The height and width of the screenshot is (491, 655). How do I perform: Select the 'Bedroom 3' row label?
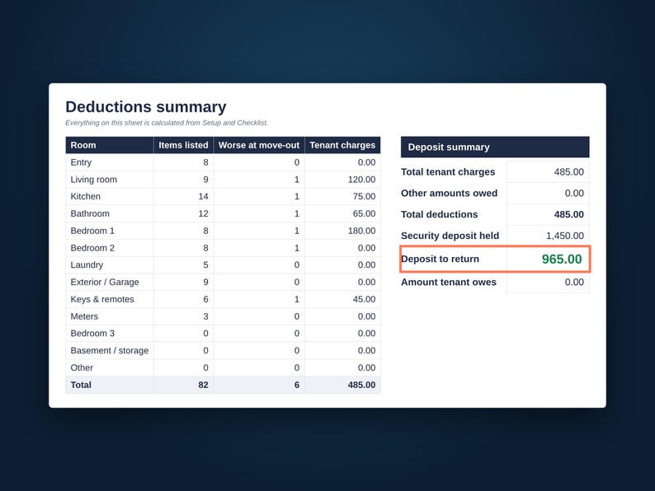(92, 334)
